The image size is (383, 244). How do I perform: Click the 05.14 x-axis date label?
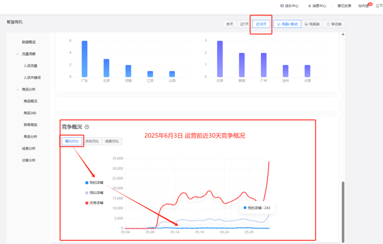175,232
